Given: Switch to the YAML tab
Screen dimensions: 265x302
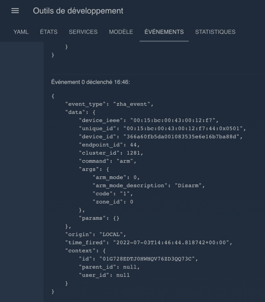Looking at the screenshot, I should (21, 32).
